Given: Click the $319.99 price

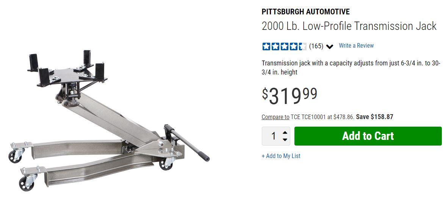Looking at the screenshot, I should pos(290,96).
